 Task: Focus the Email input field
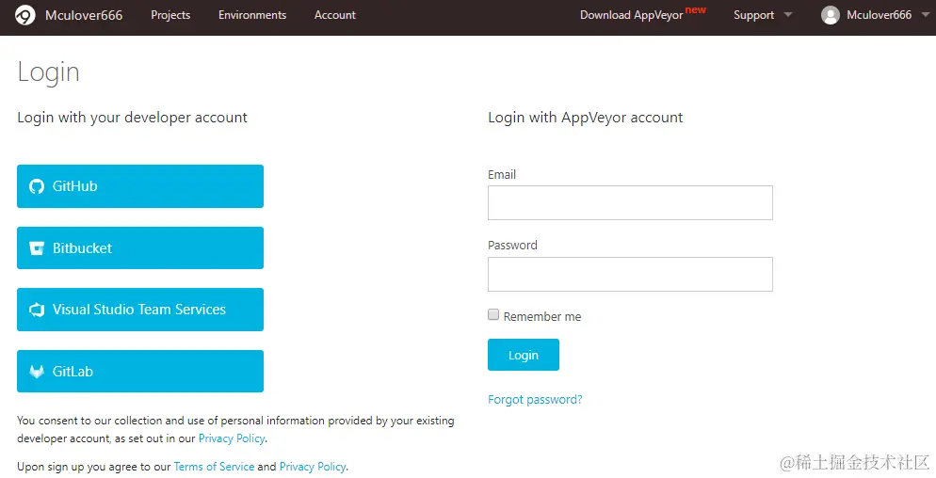coord(630,203)
